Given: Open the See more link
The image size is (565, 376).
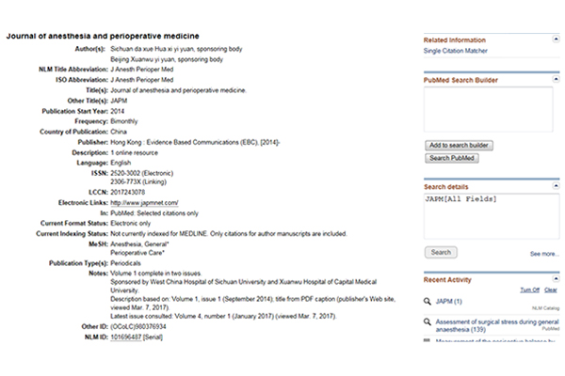Looking at the screenshot, I should click(x=544, y=254).
